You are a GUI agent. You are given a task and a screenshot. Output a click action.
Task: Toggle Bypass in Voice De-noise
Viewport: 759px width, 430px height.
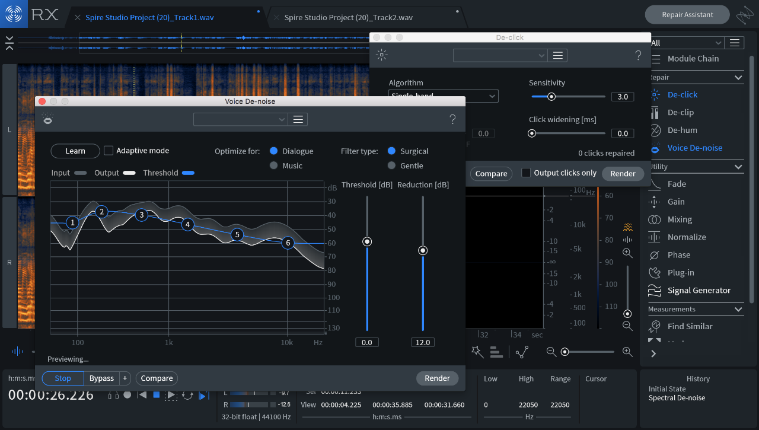point(101,378)
